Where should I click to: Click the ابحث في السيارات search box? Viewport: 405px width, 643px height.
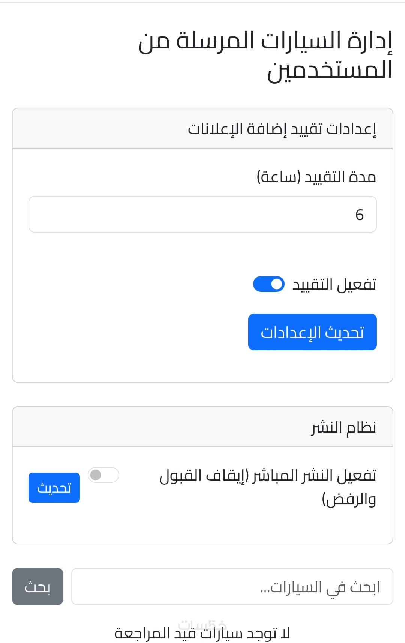point(232,586)
